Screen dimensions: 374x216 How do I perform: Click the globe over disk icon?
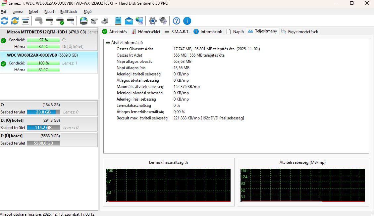click(x=83, y=21)
